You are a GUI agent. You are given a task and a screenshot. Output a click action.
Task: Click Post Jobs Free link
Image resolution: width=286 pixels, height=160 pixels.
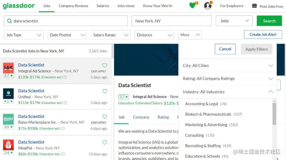(x=271, y=6)
